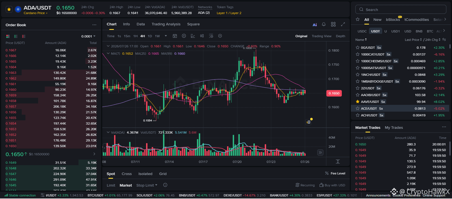Expand chart to fullscreen

point(343,25)
